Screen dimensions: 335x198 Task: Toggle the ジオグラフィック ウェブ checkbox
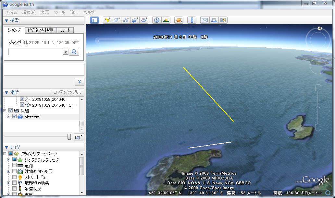point(14,159)
